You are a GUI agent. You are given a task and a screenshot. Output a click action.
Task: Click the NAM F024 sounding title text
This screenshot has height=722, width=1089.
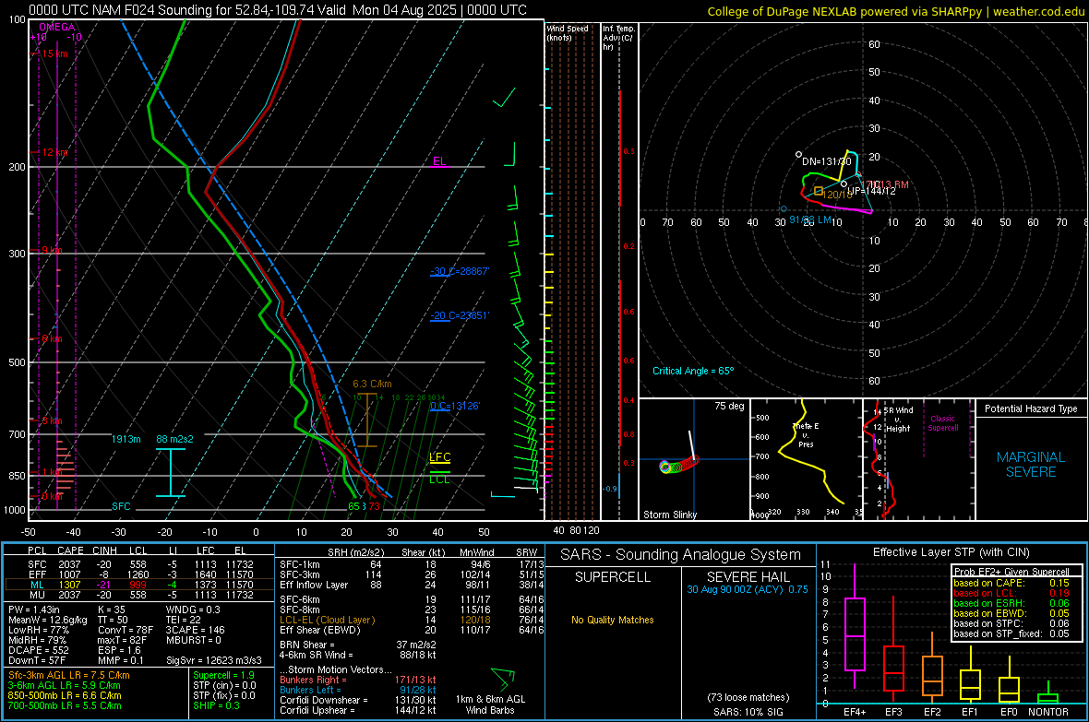coord(278,10)
